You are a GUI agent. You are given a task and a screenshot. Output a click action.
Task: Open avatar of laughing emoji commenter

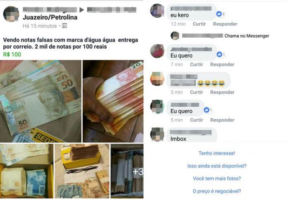[x=157, y=79]
